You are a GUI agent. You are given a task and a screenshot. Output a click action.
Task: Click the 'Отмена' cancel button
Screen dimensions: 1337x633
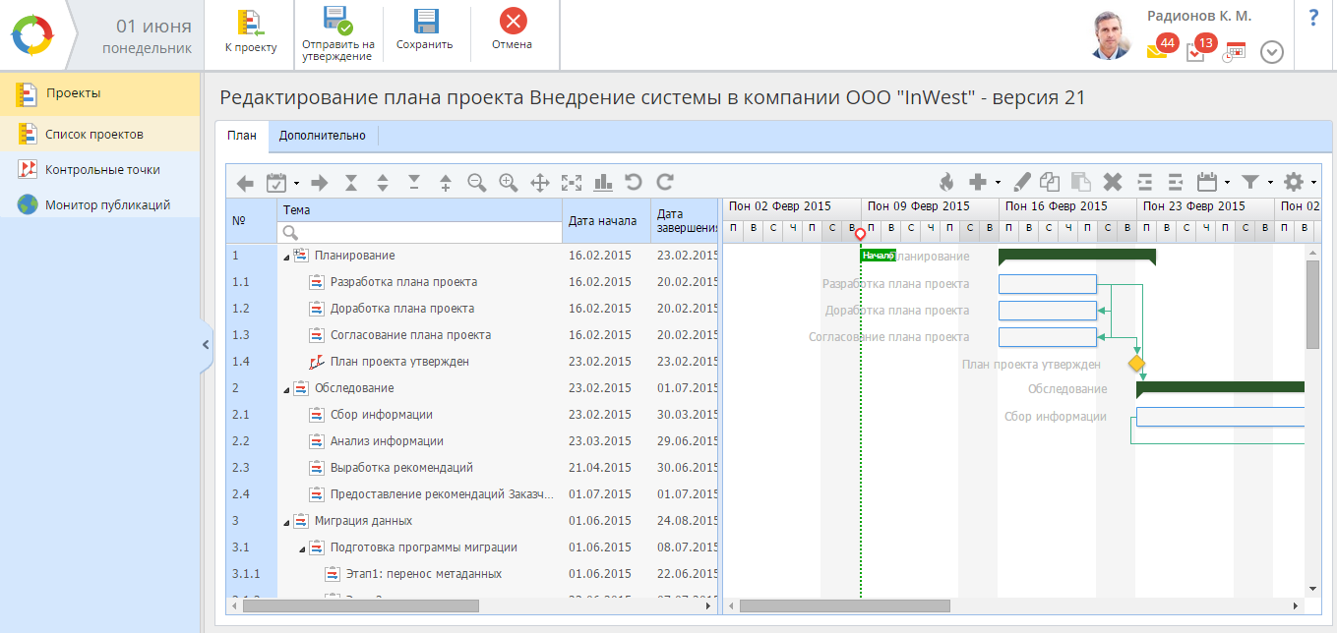(x=513, y=32)
